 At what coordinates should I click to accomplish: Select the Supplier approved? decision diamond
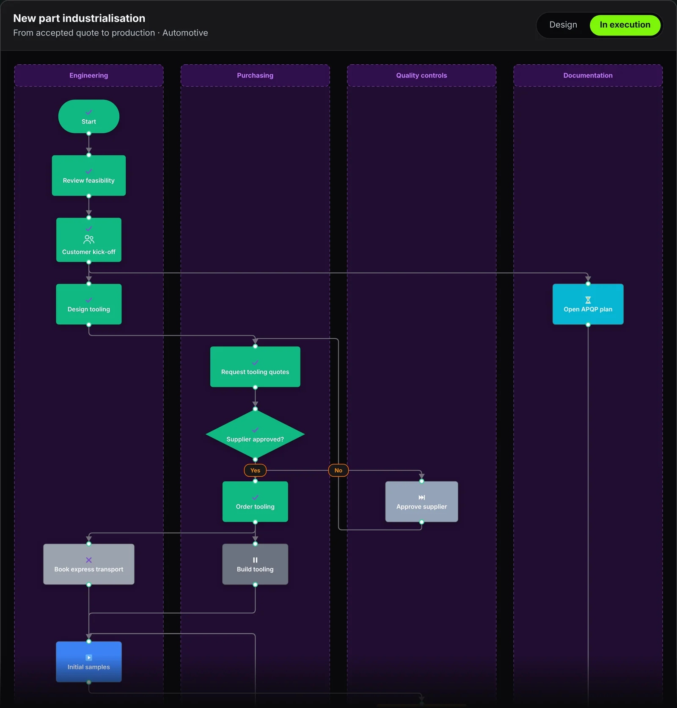pyautogui.click(x=255, y=434)
